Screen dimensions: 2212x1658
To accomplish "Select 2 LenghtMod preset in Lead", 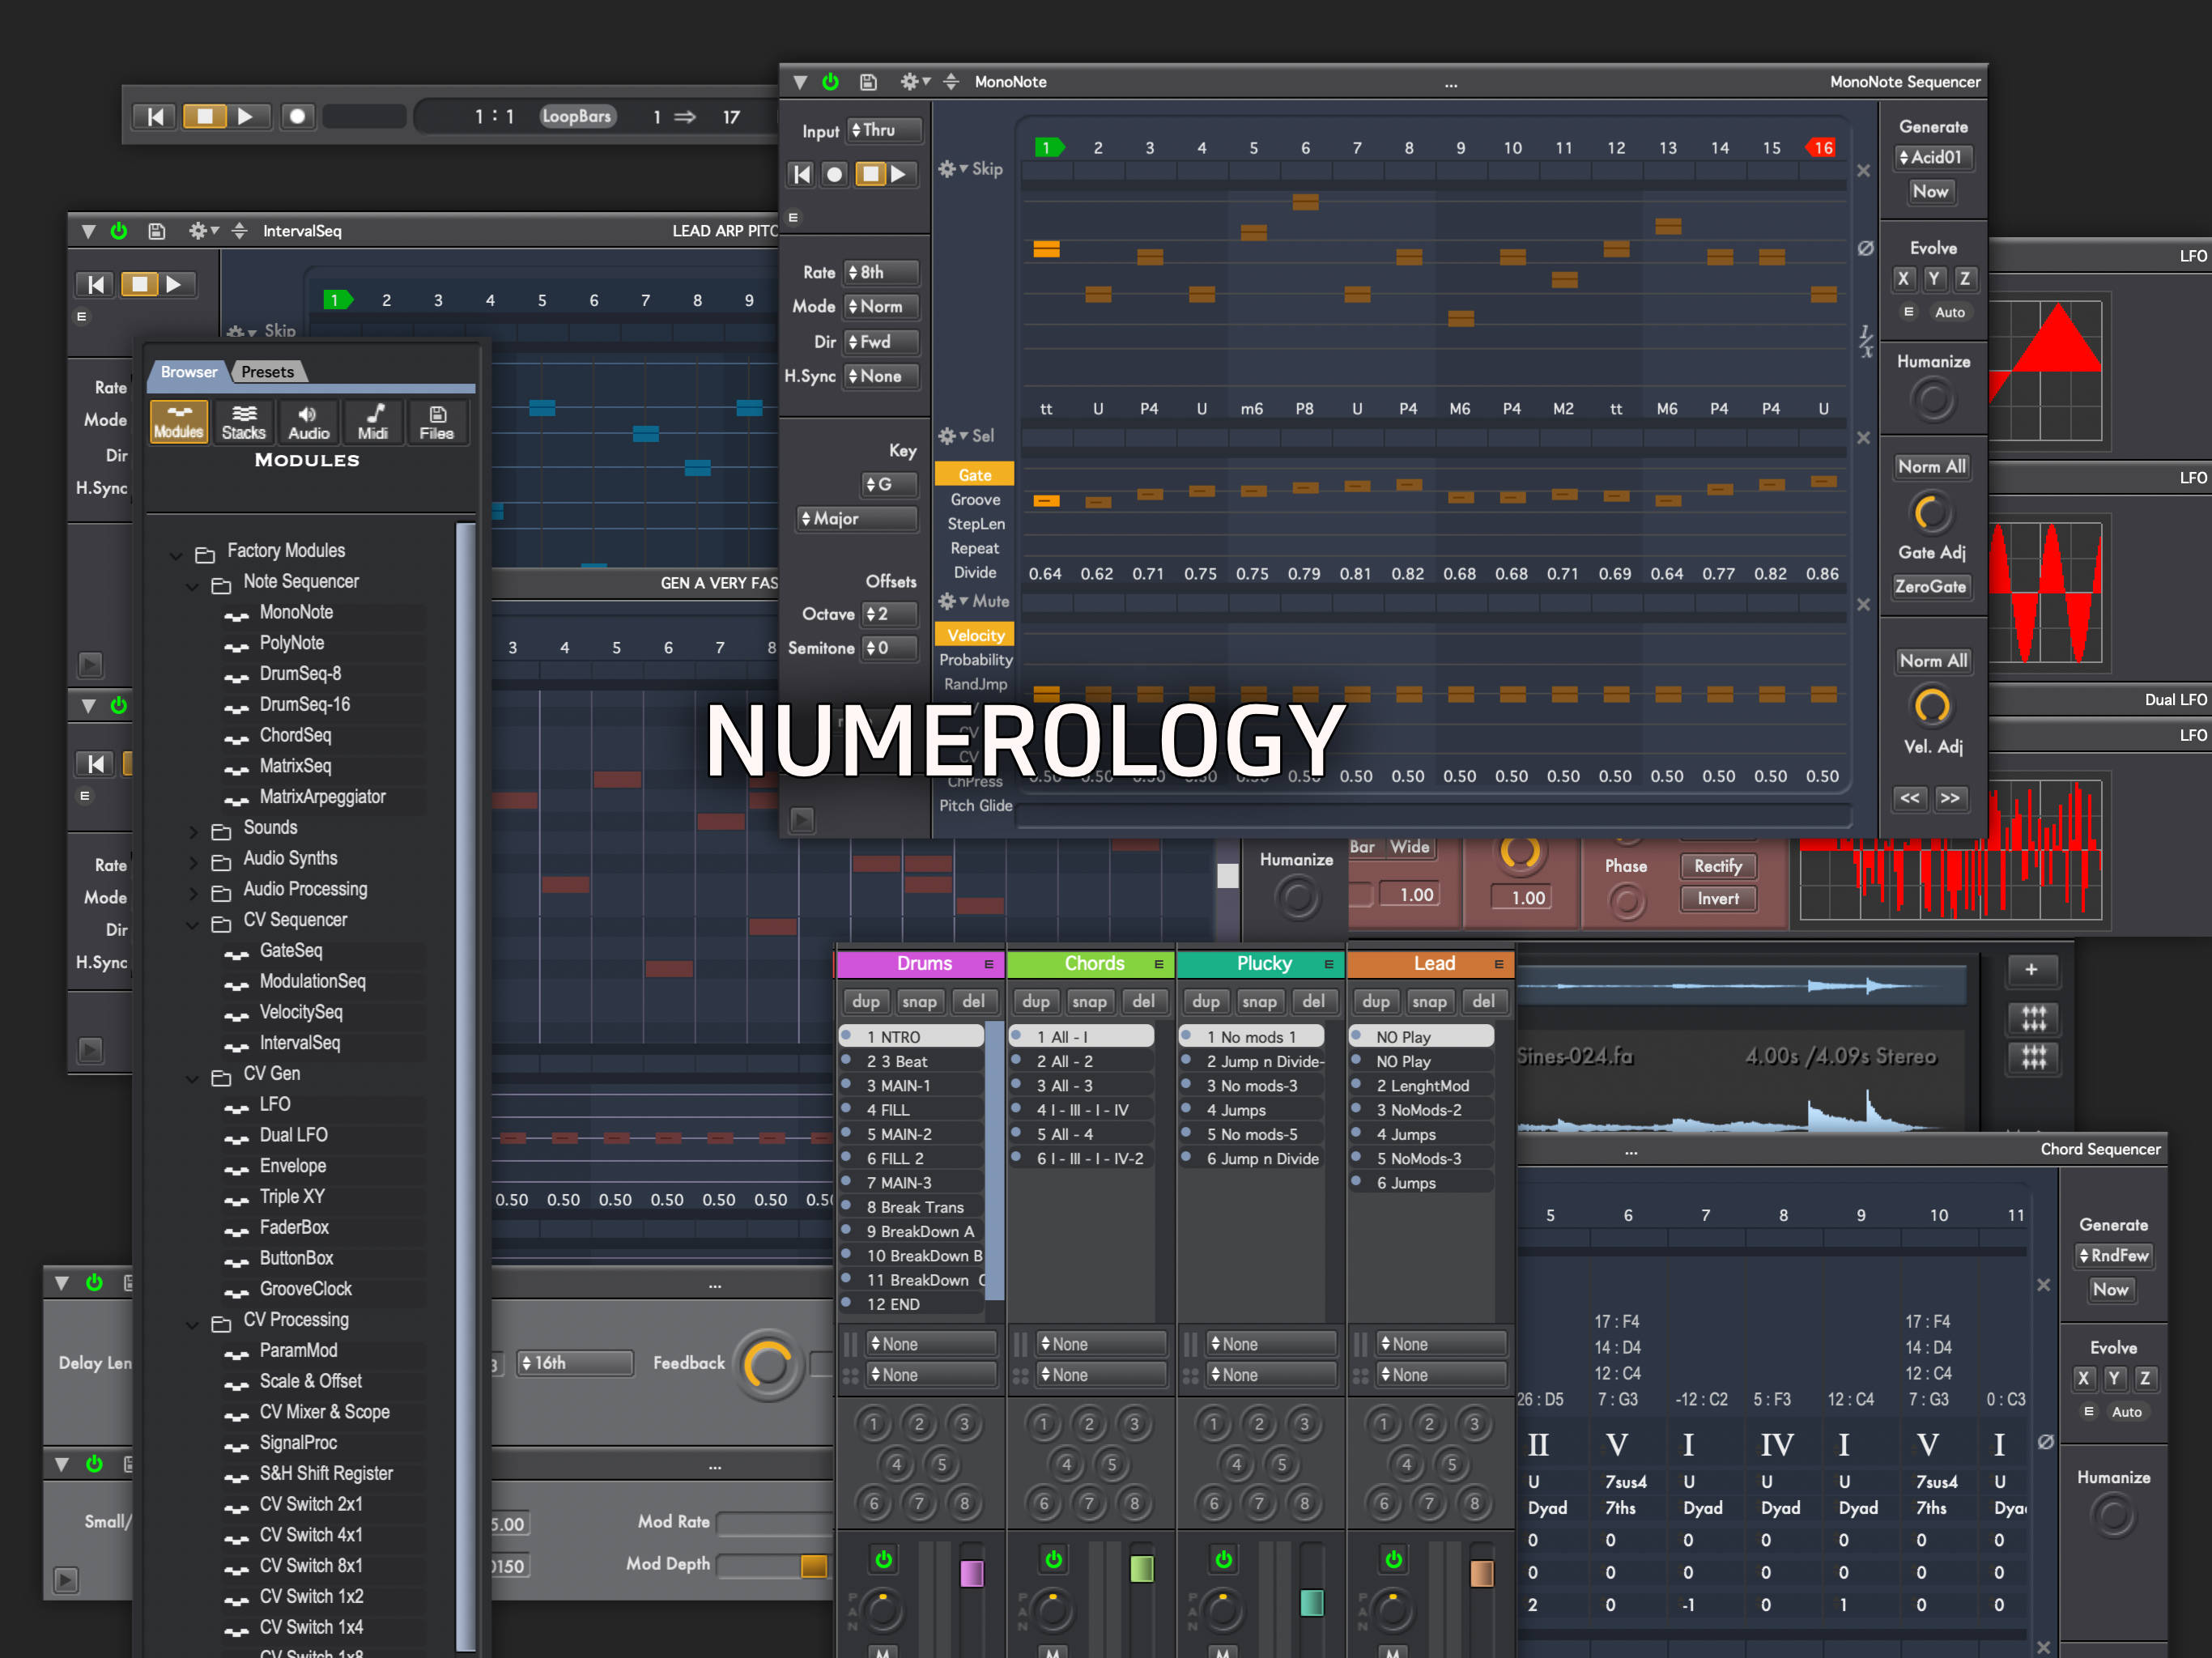I will coord(1422,1086).
